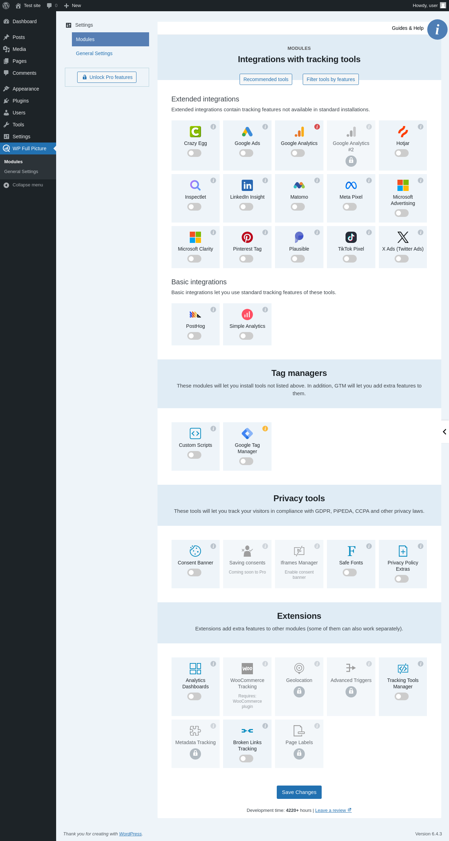Image resolution: width=449 pixels, height=841 pixels.
Task: Open the Guides & Help info circle
Action: [437, 29]
